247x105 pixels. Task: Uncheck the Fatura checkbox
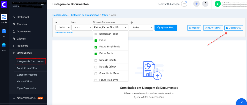coord(96,40)
